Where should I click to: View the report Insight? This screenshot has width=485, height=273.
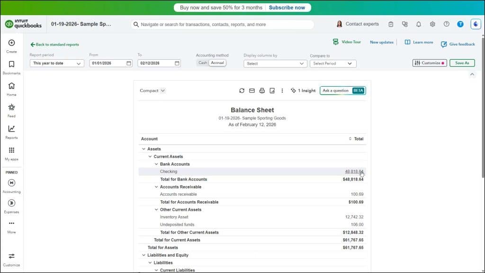click(x=303, y=90)
